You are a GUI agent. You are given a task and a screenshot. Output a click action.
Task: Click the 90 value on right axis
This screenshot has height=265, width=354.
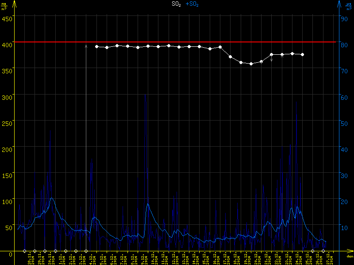coord(343,19)
